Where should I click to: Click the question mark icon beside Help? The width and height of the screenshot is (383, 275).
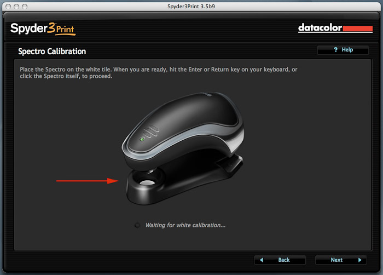click(336, 50)
